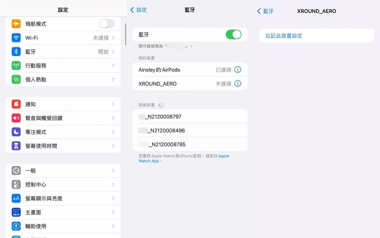Select device ending in N2120008797
This screenshot has width=380, height=238.
(163, 117)
